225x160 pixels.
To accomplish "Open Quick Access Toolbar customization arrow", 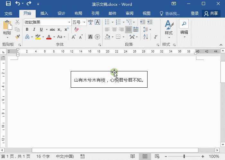I will point(38,4).
